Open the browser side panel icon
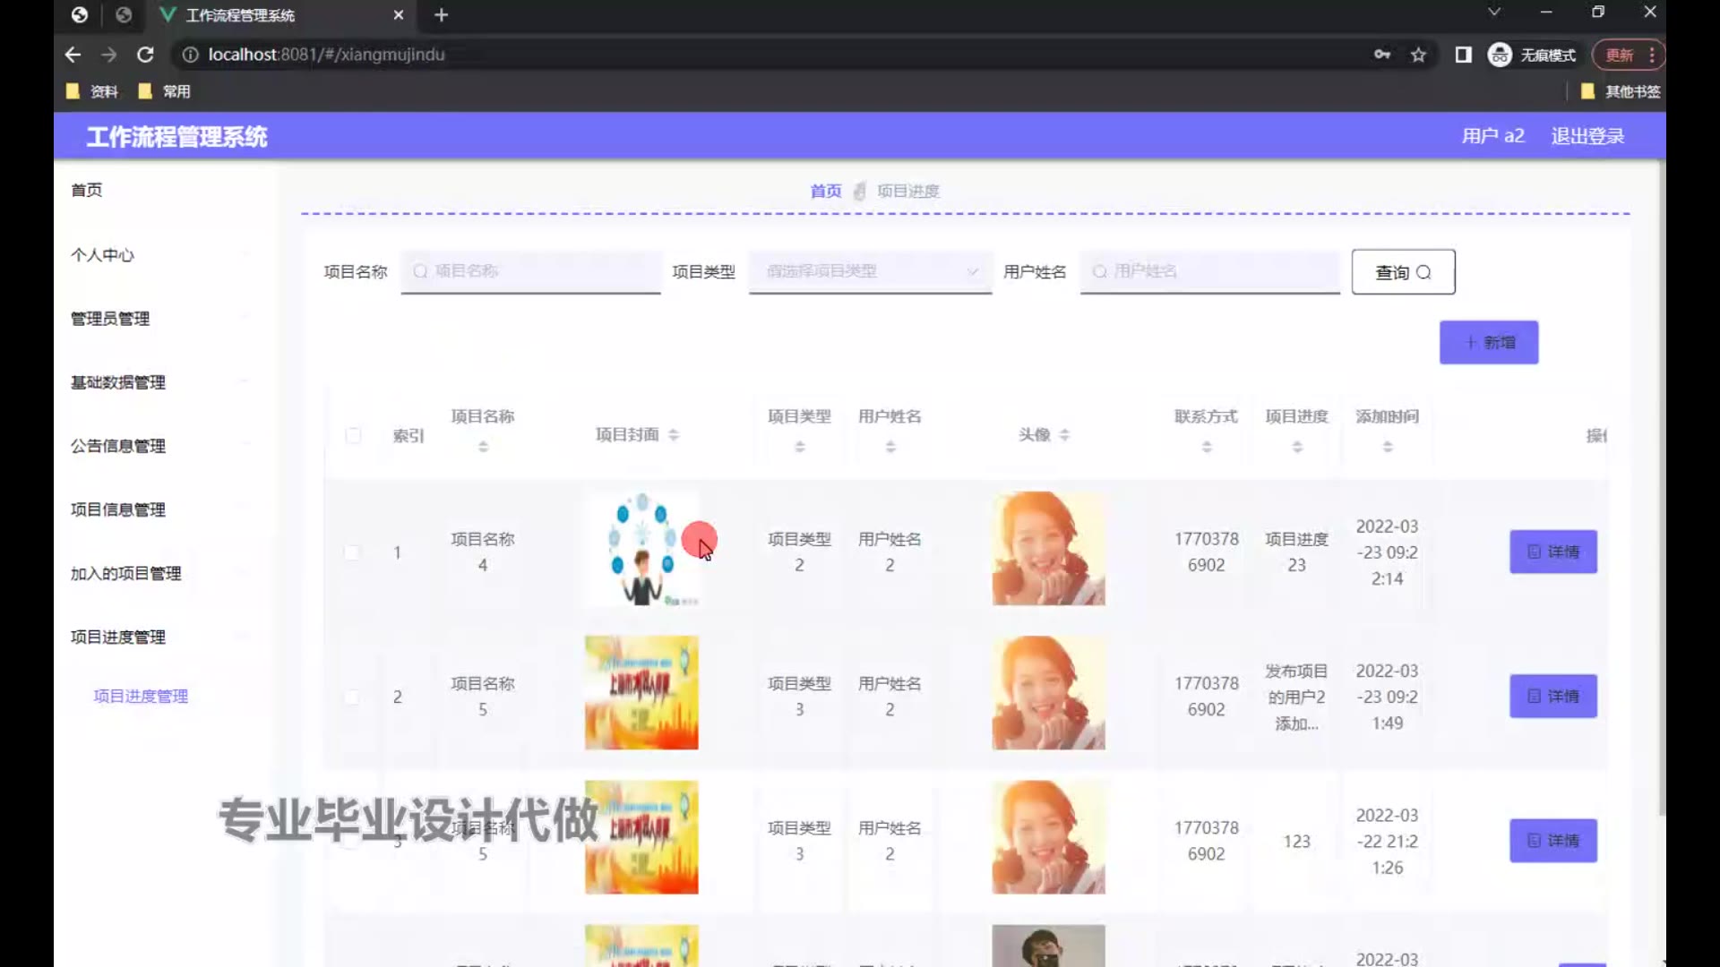The image size is (1720, 967). point(1463,55)
